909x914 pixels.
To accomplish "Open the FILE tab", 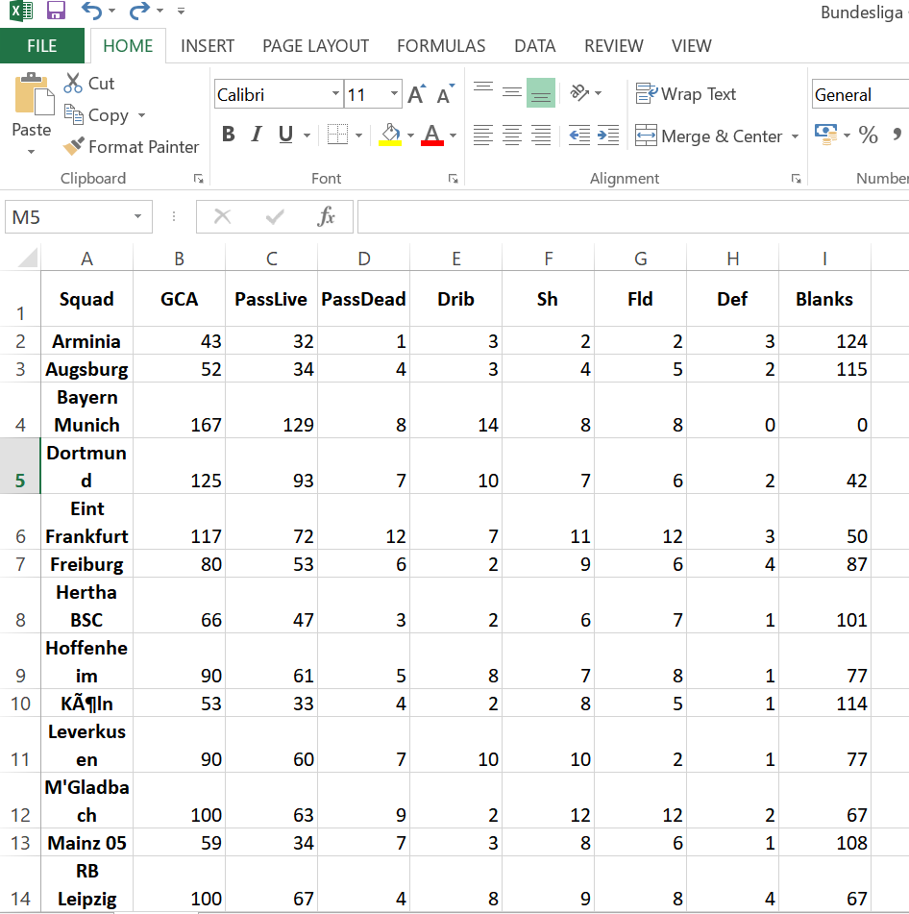I will 42,45.
